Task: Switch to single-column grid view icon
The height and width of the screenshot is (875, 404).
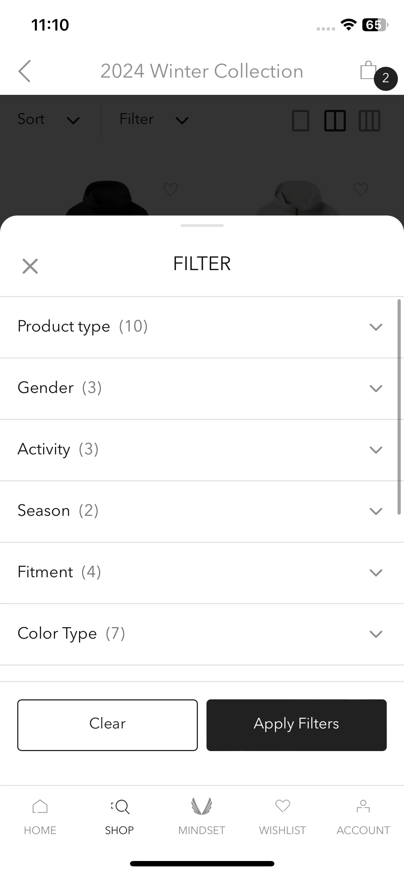Action: click(x=301, y=120)
